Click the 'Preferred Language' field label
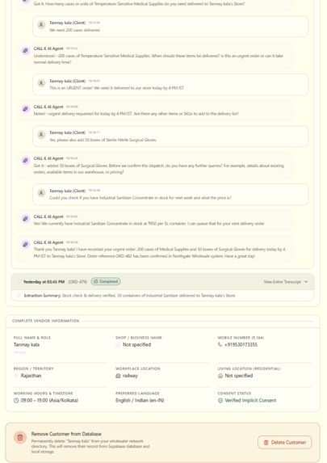327x463 pixels. point(137,394)
